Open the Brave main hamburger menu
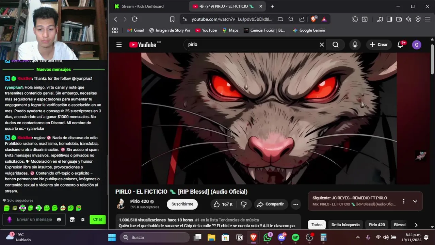The width and height of the screenshot is (435, 245). 428,19
